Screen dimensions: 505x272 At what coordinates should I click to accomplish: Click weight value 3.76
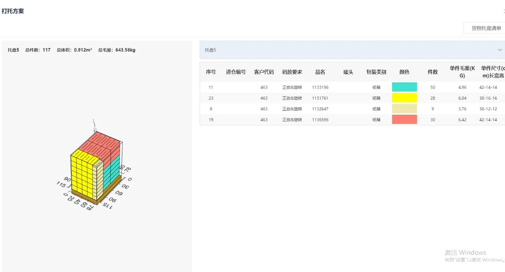(462, 109)
